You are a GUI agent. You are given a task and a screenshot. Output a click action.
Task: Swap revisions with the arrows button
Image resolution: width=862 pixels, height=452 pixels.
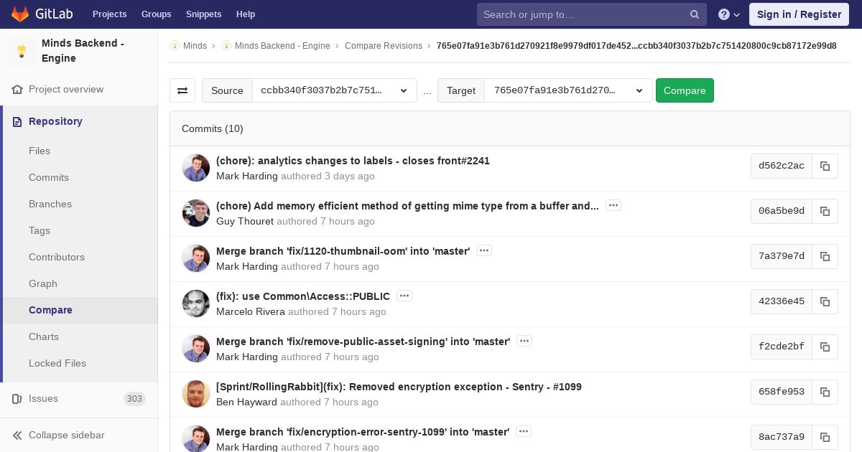click(182, 90)
